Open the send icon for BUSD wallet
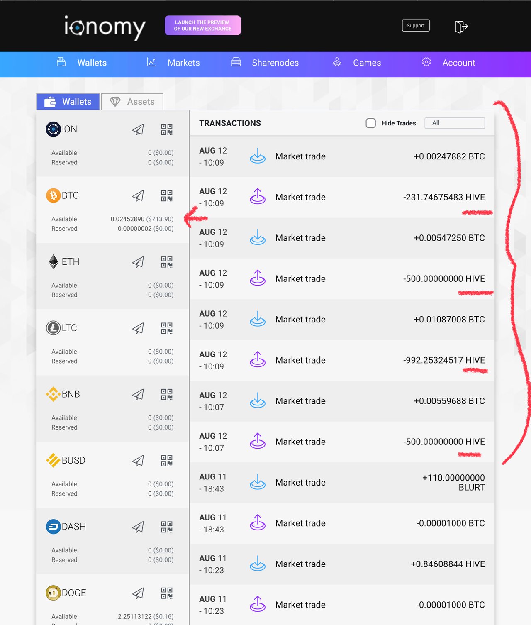The image size is (531, 625). (138, 461)
